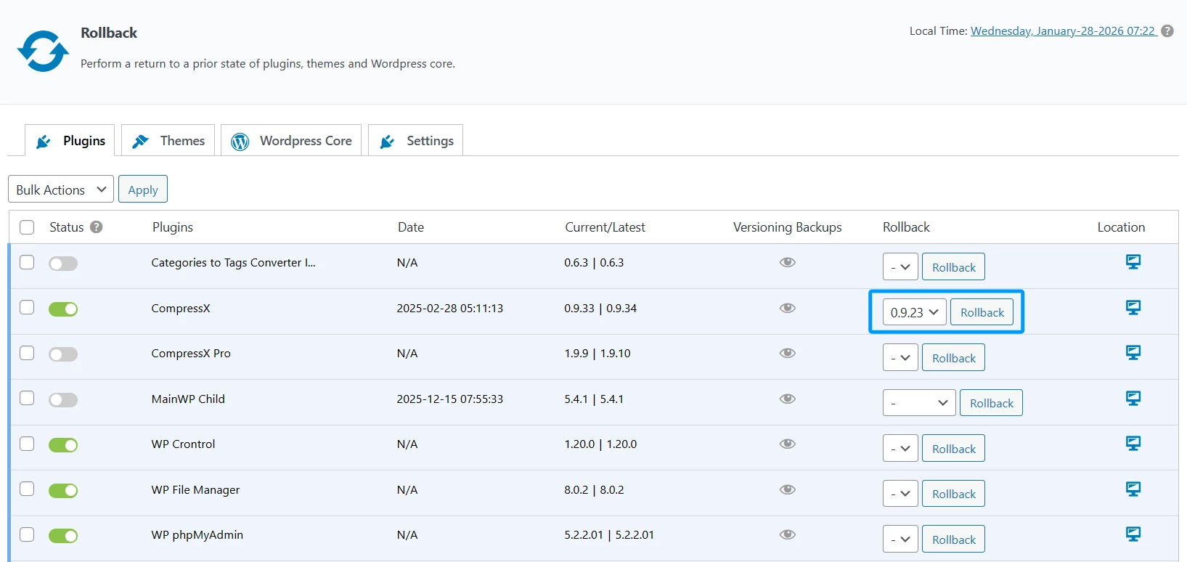Click eye icon in WP phpMyAdmin row

(x=787, y=534)
